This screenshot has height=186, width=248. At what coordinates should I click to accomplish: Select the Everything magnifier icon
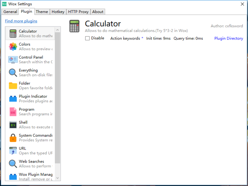click(13, 73)
